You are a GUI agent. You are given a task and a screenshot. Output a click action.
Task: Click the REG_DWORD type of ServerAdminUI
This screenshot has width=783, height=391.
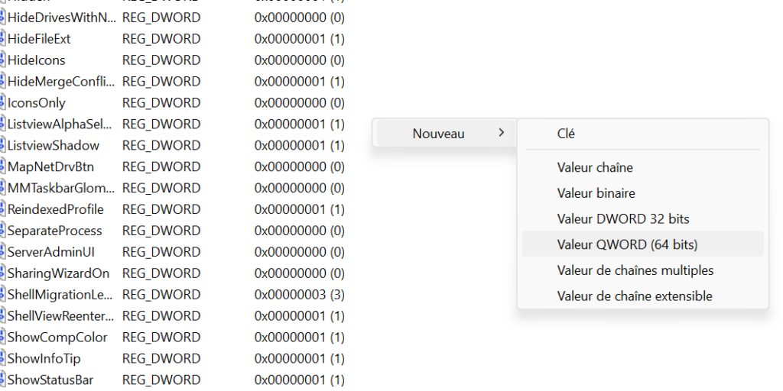[161, 252]
